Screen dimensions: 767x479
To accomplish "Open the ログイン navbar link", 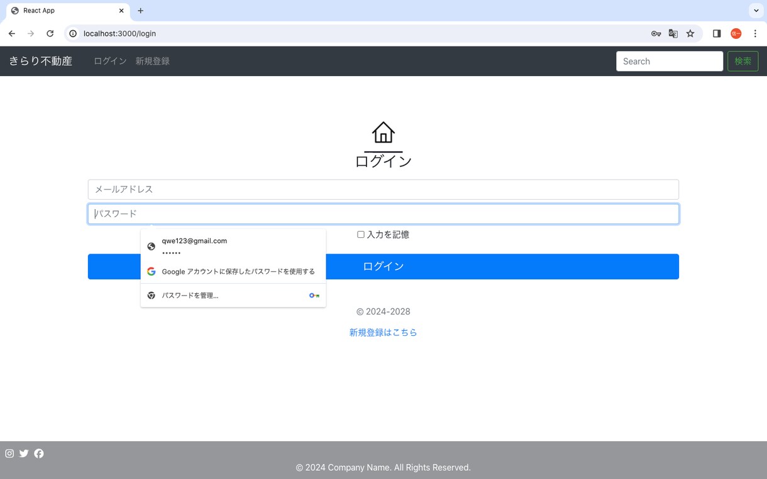I will (x=110, y=61).
